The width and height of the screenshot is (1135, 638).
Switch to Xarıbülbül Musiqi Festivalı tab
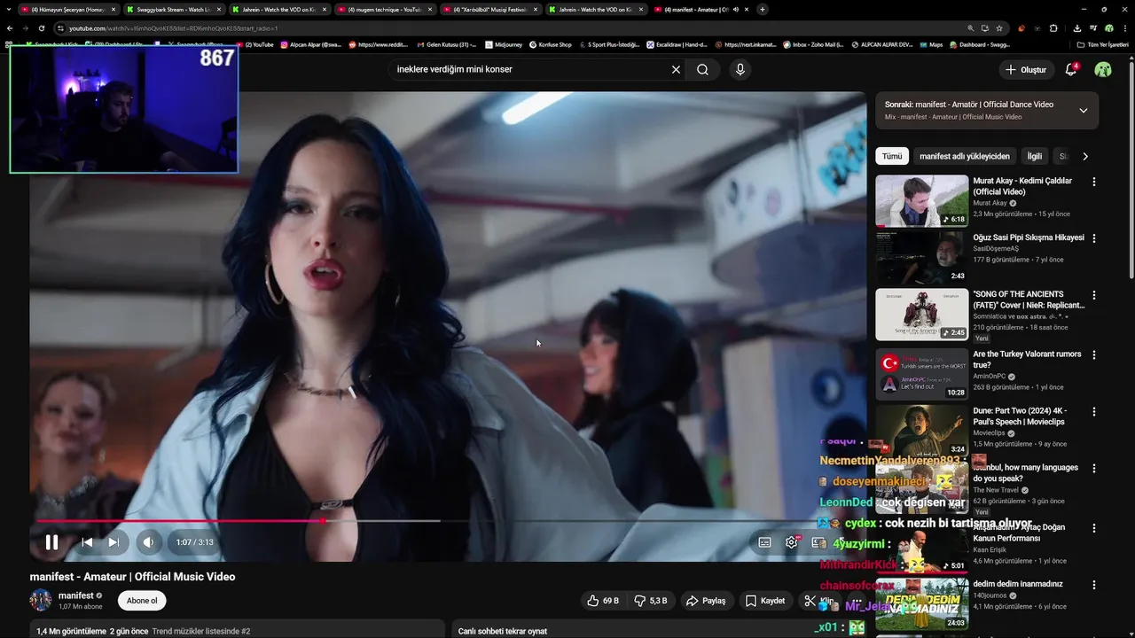tap(490, 10)
